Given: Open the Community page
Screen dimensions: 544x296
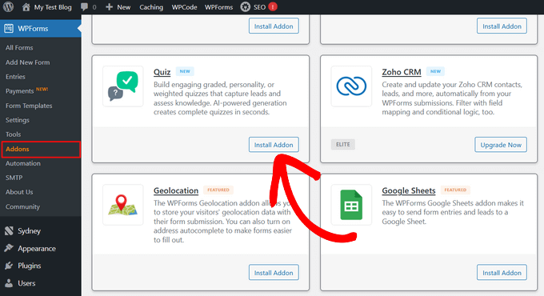Looking at the screenshot, I should pos(22,206).
